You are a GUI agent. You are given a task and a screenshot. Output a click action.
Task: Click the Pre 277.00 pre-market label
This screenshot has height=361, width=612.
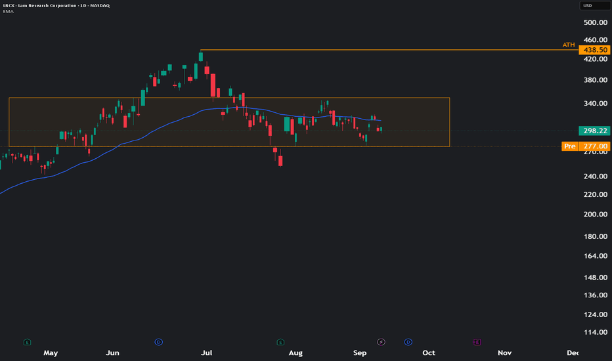point(586,146)
